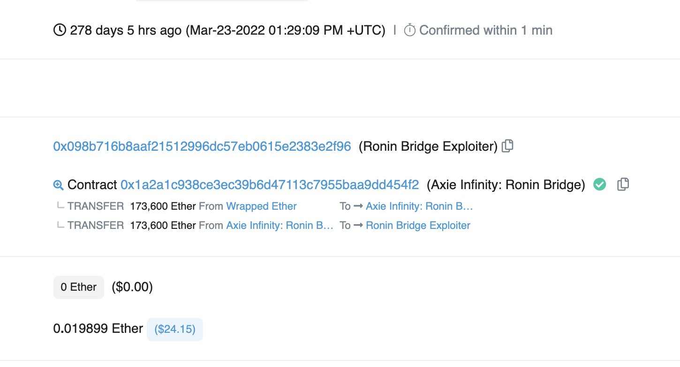This screenshot has height=367, width=680.
Task: Open the sender address 0x098b716b link
Action: (202, 147)
